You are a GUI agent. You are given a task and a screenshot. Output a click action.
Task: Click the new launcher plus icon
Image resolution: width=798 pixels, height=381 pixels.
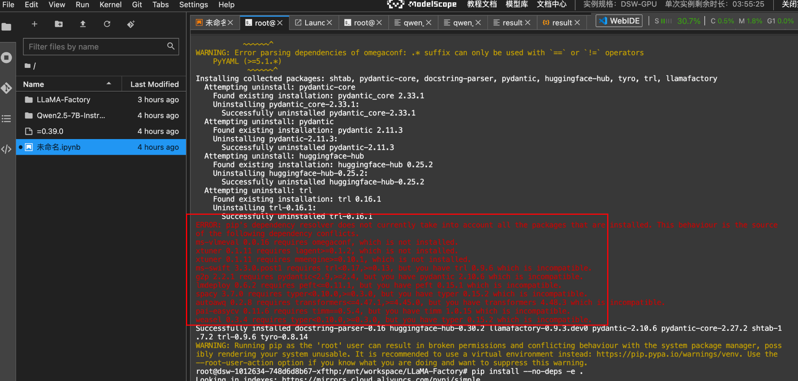[x=35, y=24]
